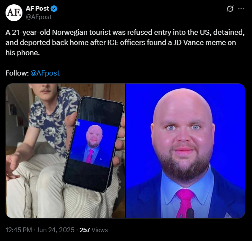The width and height of the screenshot is (252, 241).
Task: Click the blue verified checkmark badge
Action: pyautogui.click(x=54, y=8)
